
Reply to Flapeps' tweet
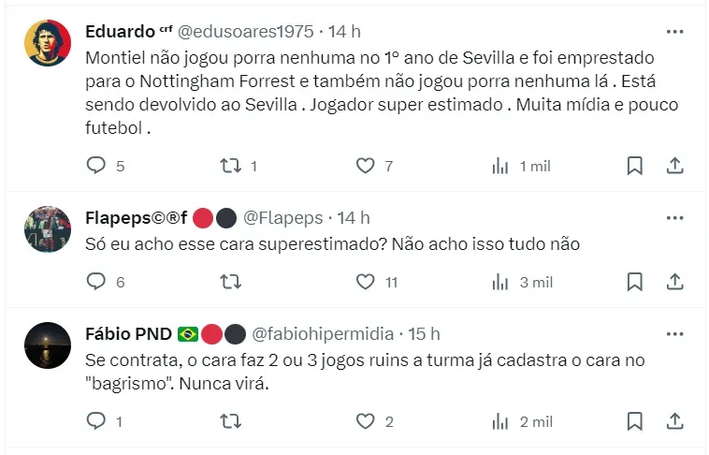[96, 282]
